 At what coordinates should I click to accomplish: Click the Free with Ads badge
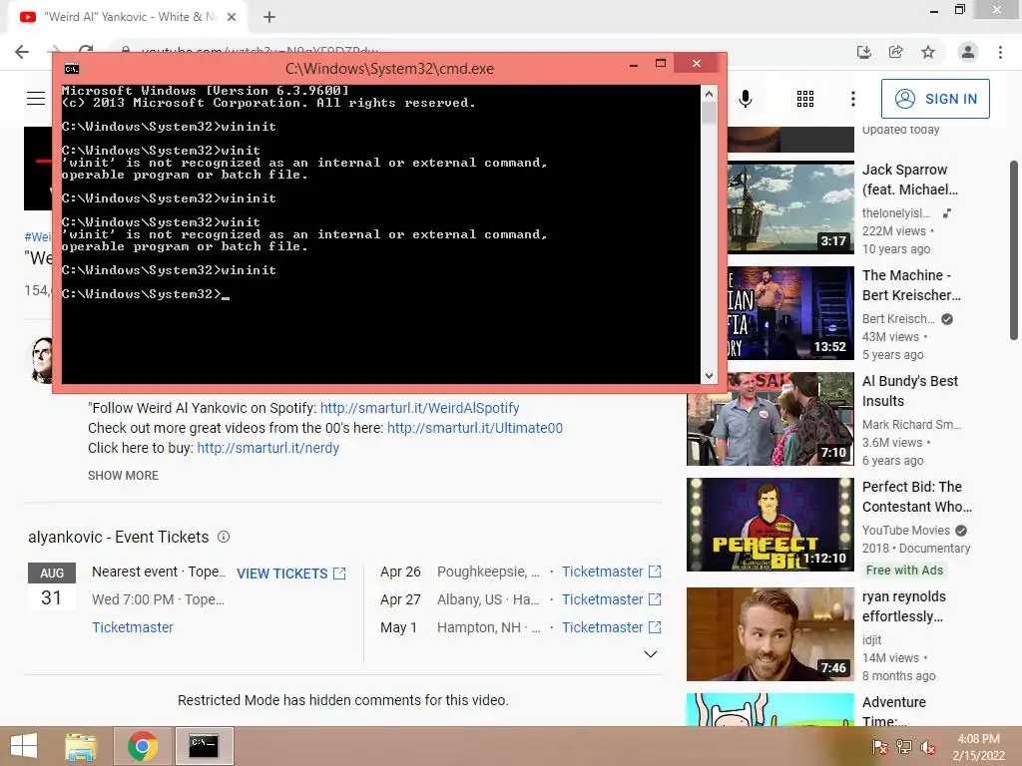click(x=904, y=570)
